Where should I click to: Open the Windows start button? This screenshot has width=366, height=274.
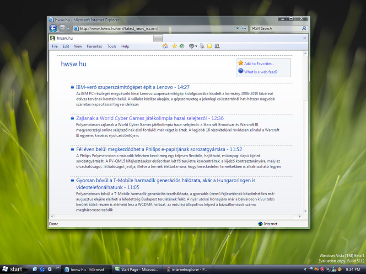(14, 269)
